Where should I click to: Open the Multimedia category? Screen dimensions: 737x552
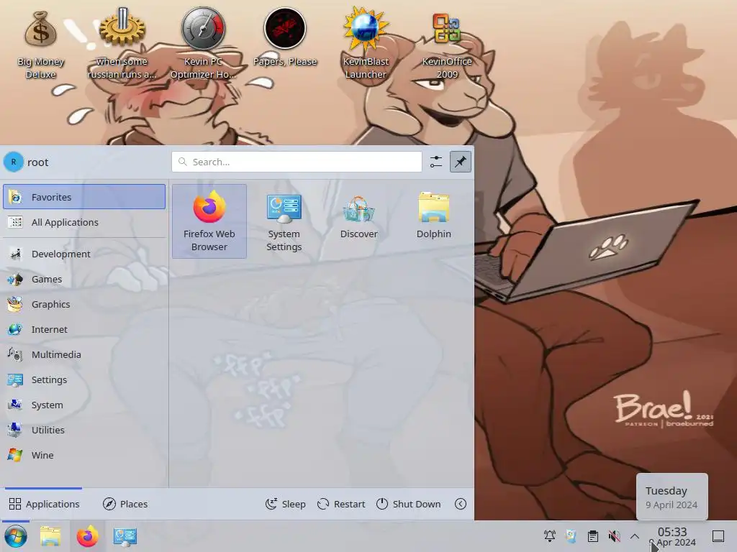click(x=84, y=355)
